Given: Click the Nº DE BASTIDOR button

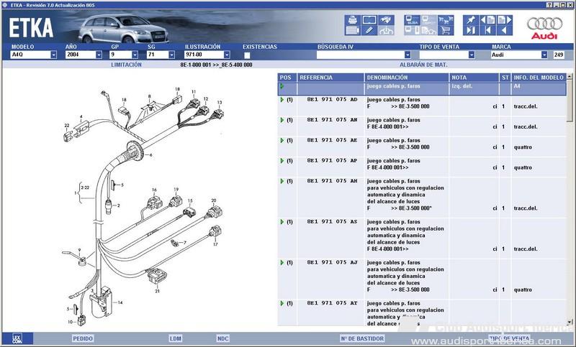Looking at the screenshot, I should 362,338.
